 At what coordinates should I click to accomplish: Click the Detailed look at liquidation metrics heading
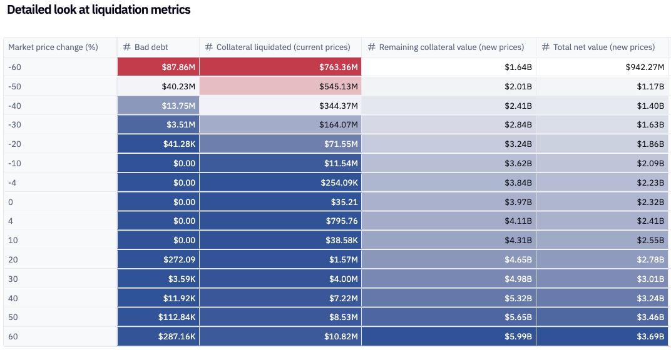99,10
